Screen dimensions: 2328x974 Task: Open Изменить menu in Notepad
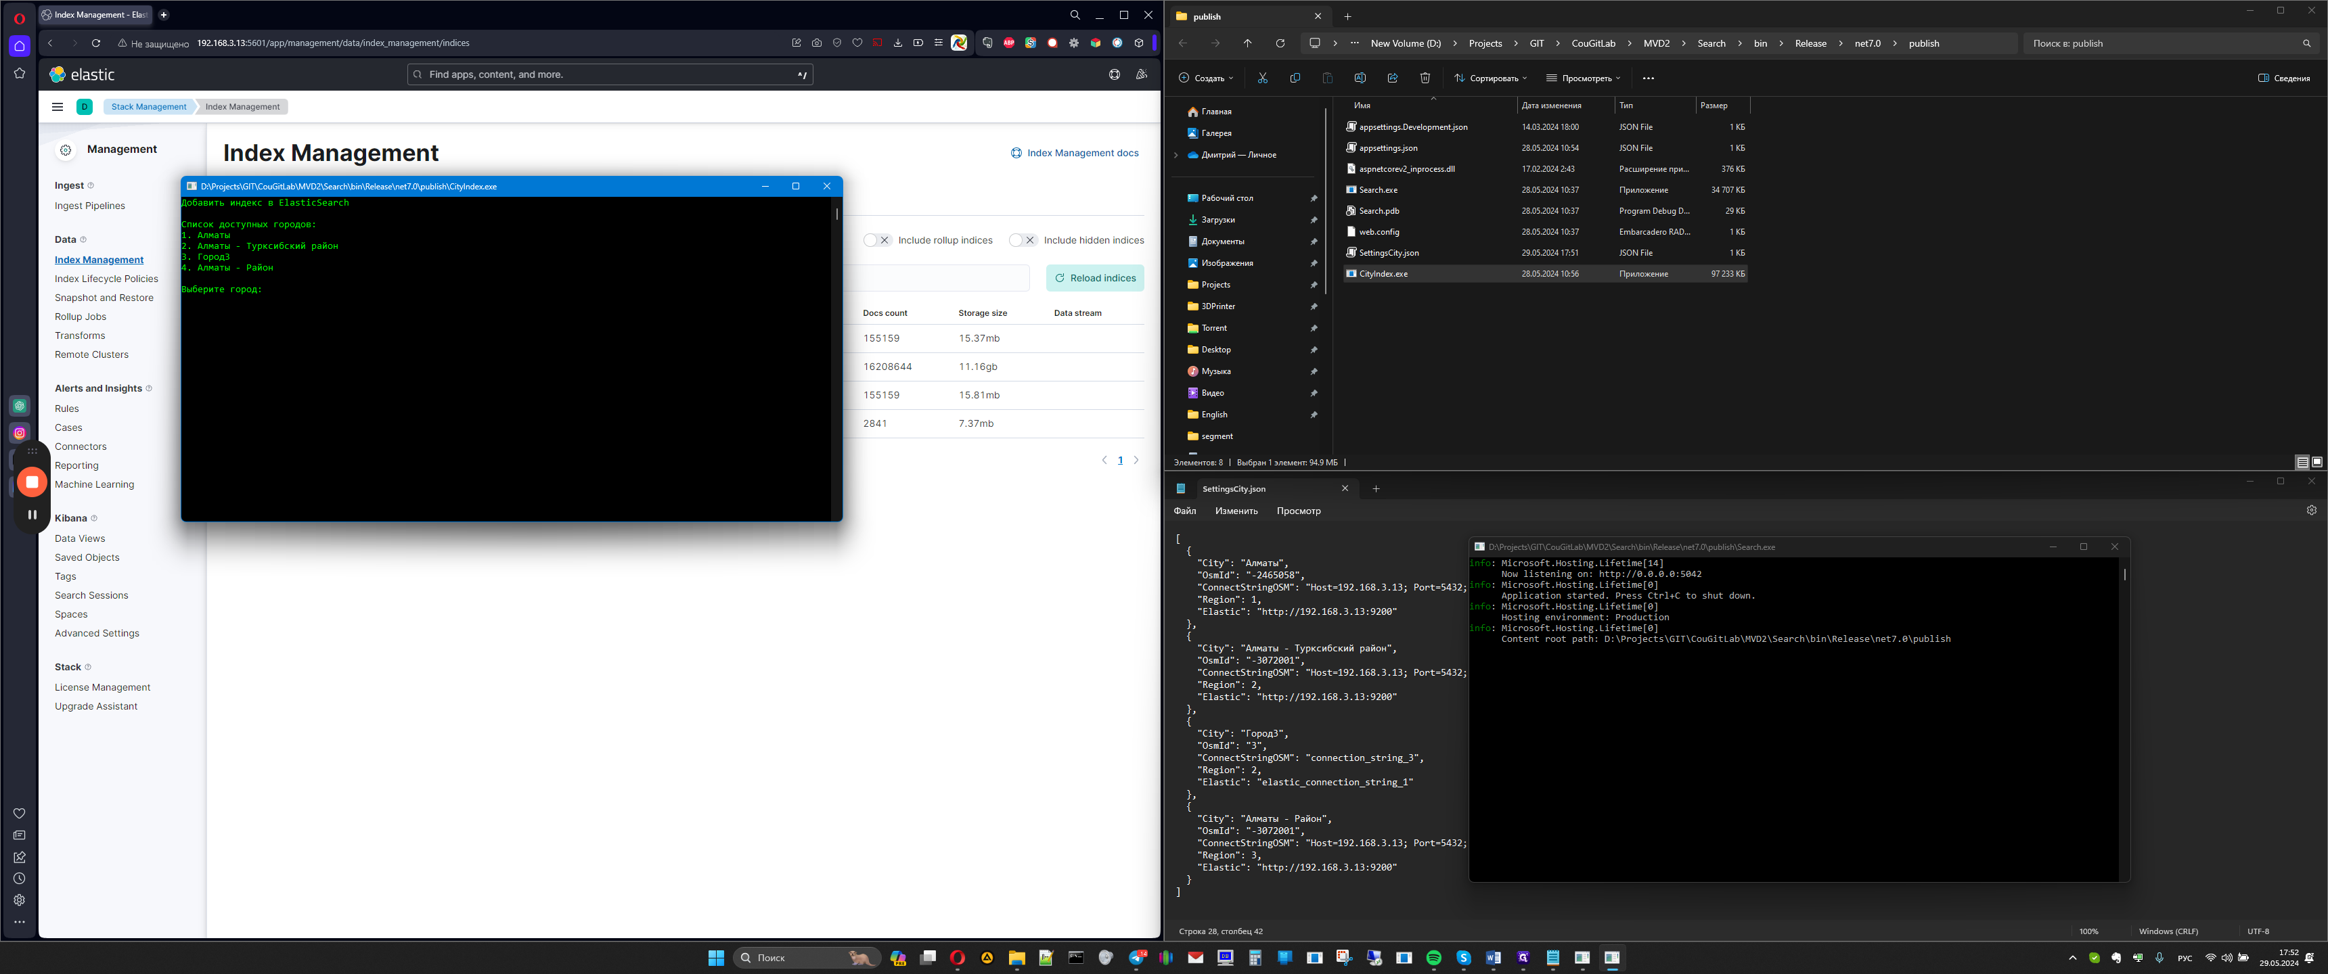point(1236,511)
